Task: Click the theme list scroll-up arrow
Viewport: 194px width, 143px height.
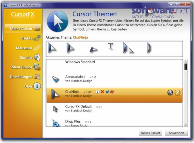Action: click(186, 61)
